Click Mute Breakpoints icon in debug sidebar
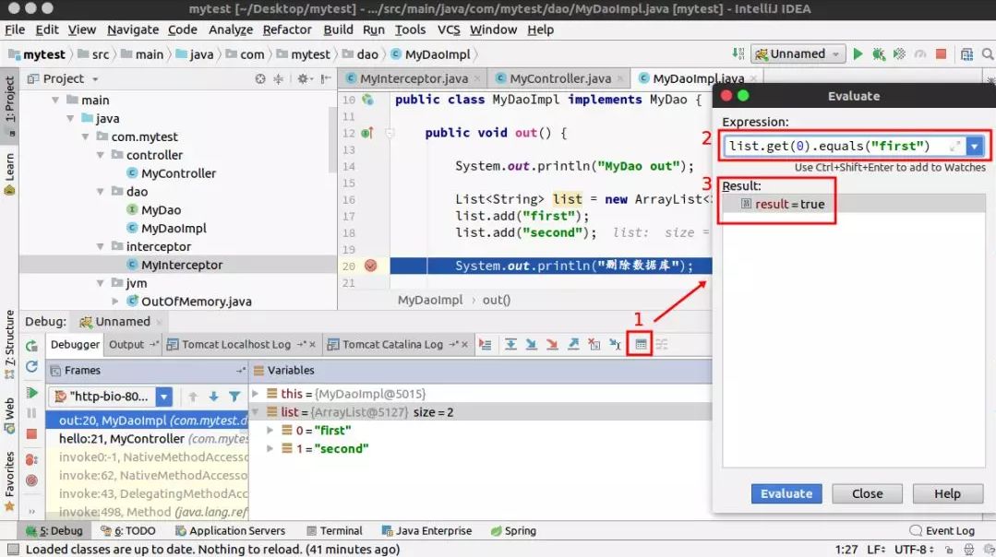This screenshot has width=996, height=557. click(x=31, y=480)
